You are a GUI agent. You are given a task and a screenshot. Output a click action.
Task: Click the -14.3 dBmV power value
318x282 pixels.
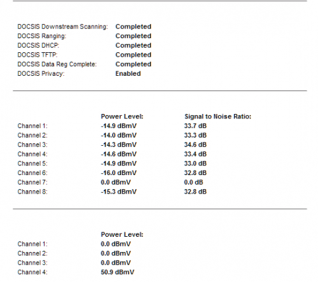click(x=119, y=145)
